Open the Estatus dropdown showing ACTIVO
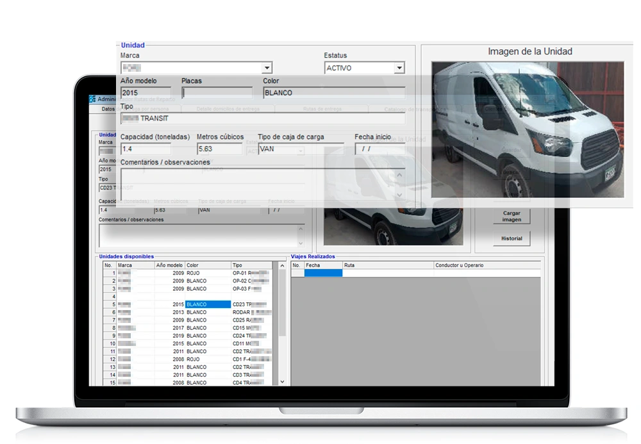Screen dimensions: 641x444 pos(399,68)
